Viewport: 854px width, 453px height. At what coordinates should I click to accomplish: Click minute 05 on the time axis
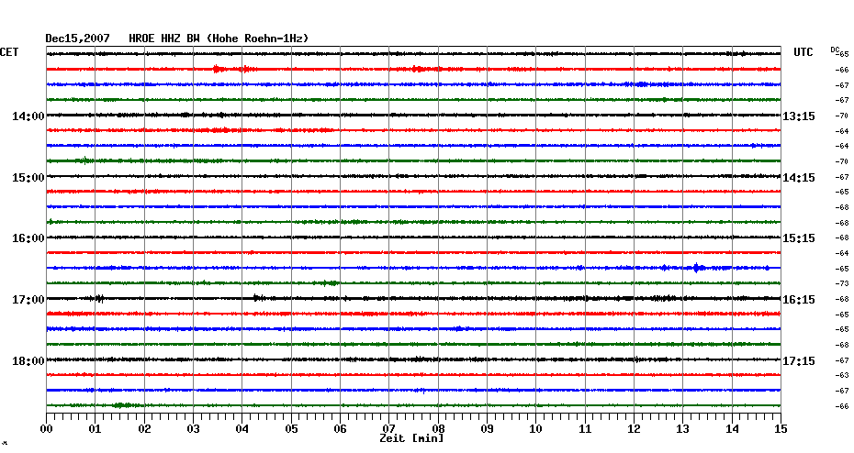click(291, 428)
